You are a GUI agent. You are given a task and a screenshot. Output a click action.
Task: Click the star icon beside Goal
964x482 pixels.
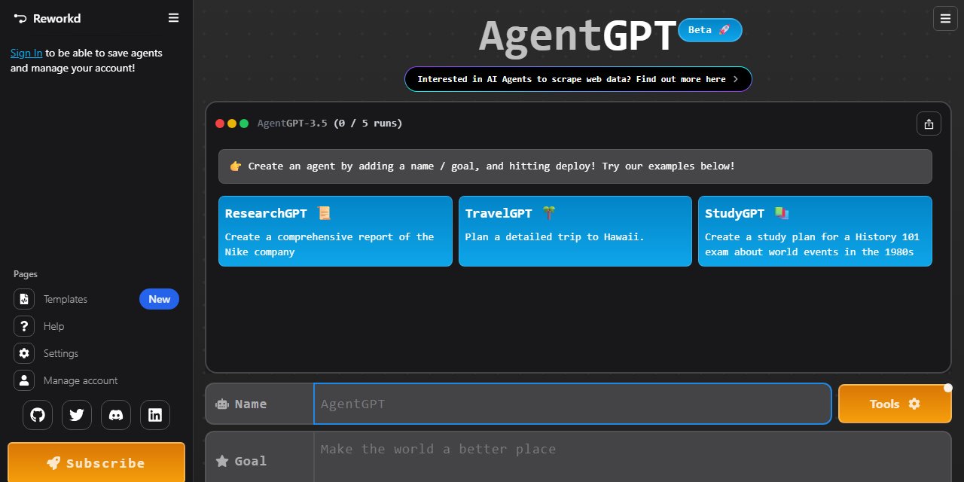click(x=222, y=461)
